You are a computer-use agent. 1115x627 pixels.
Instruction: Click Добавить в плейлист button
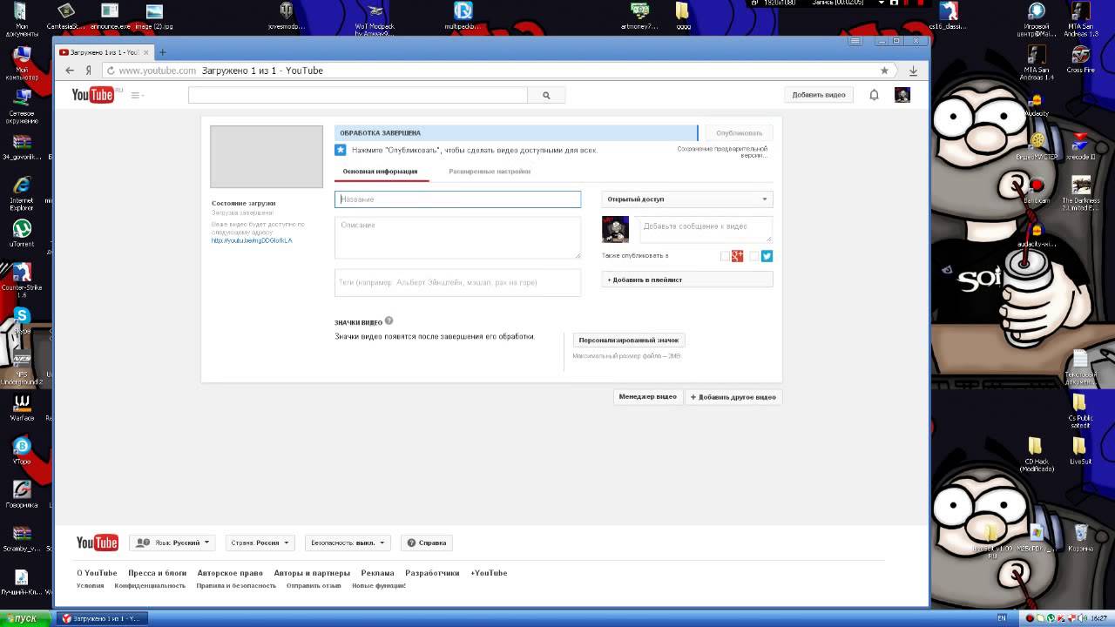(686, 280)
